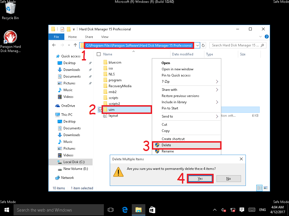Viewport: 289px width, 216px height.
Task: Click the address bar path field
Action: [x=139, y=45]
